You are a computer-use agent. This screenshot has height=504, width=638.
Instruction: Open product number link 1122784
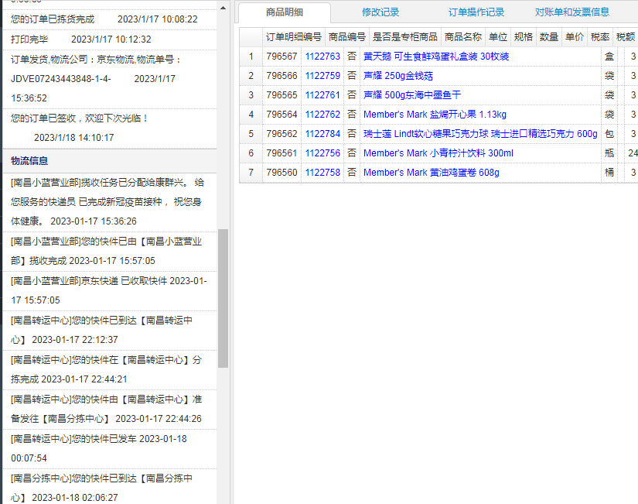coord(322,134)
